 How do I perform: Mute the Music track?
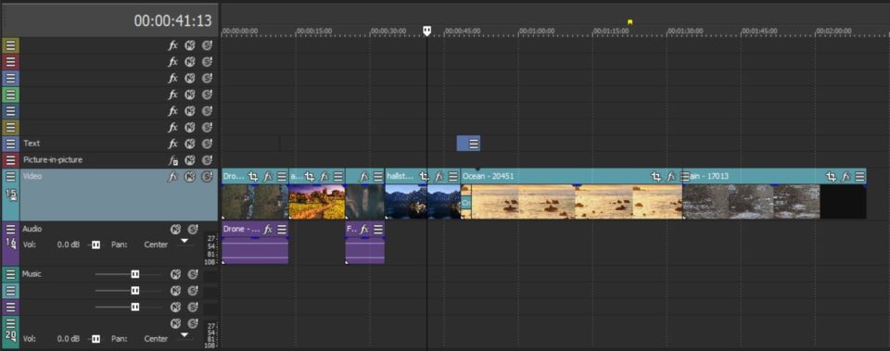click(176, 274)
